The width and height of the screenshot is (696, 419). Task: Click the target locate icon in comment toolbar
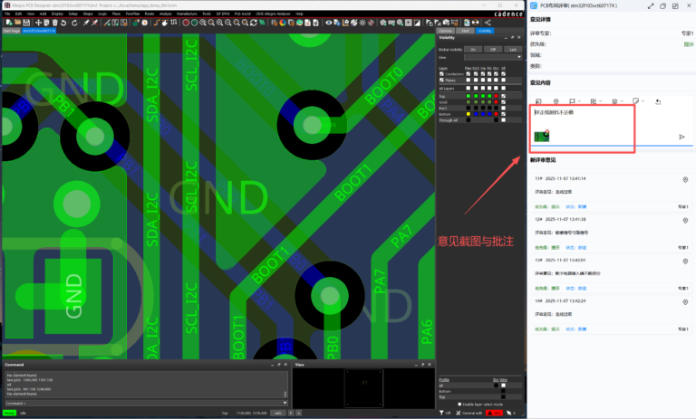pos(554,101)
